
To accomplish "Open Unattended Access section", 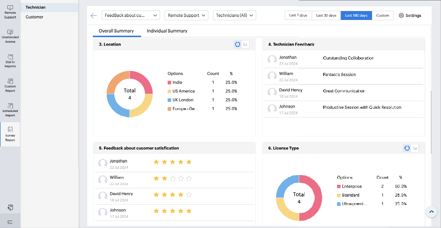I will pos(10,36).
